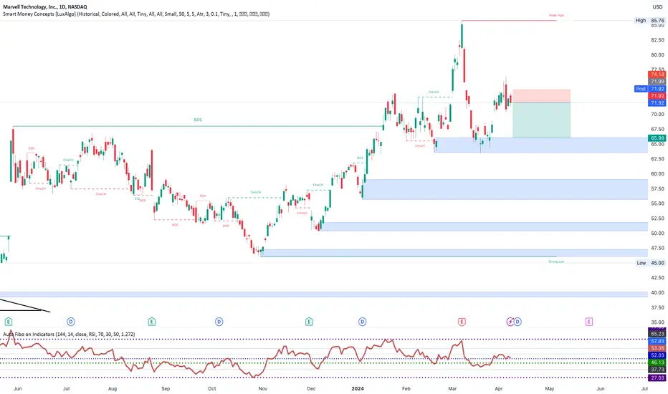Select the blue order block zone near 57.50
The height and width of the screenshot is (394, 668).
505,189
